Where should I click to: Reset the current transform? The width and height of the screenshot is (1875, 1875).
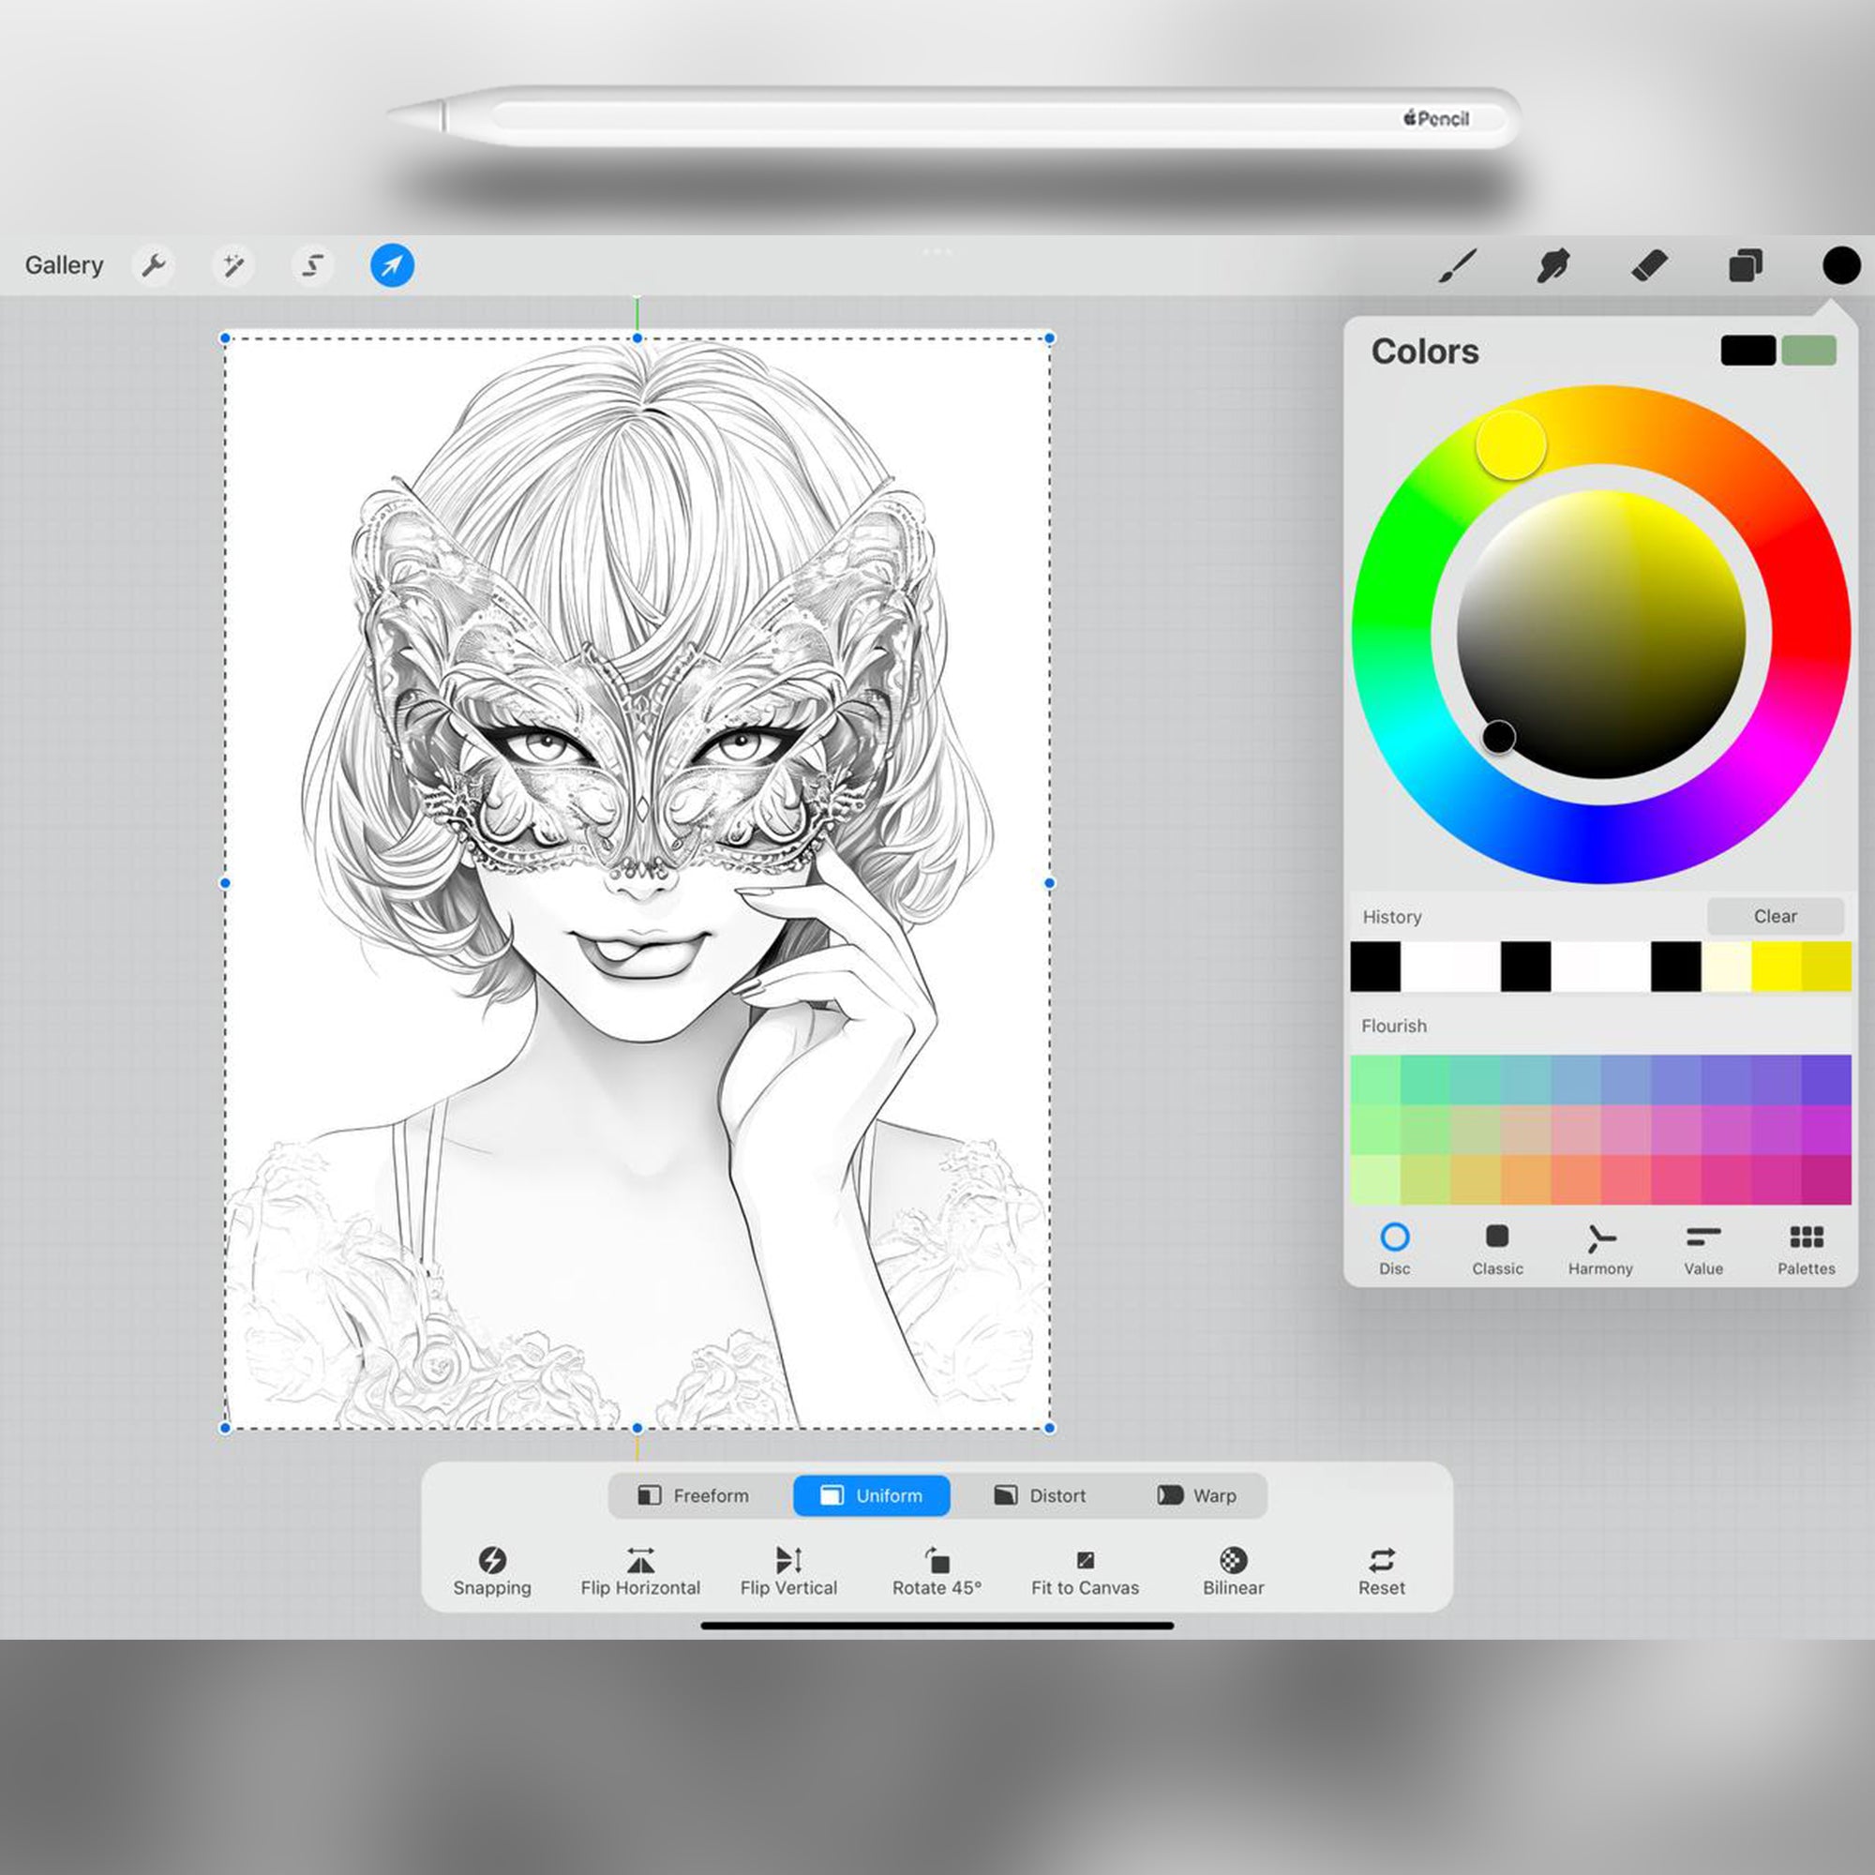[1381, 1569]
